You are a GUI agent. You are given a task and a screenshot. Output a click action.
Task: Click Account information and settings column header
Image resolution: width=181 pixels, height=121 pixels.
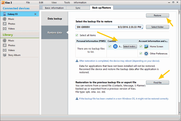(x=153, y=41)
